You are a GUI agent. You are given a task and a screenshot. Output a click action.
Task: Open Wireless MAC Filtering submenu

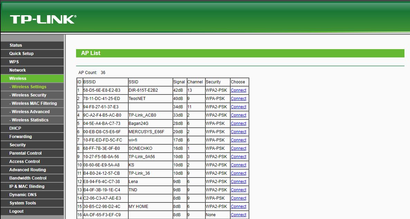(32, 103)
